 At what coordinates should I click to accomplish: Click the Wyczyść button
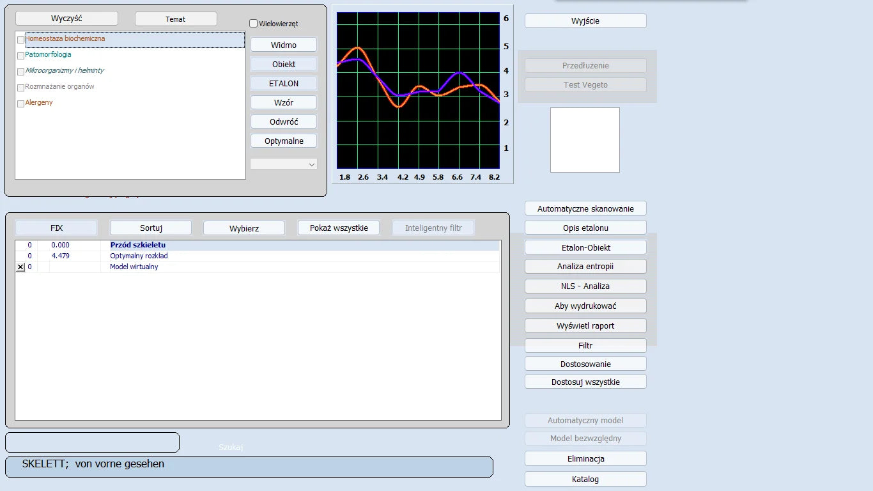coord(66,19)
